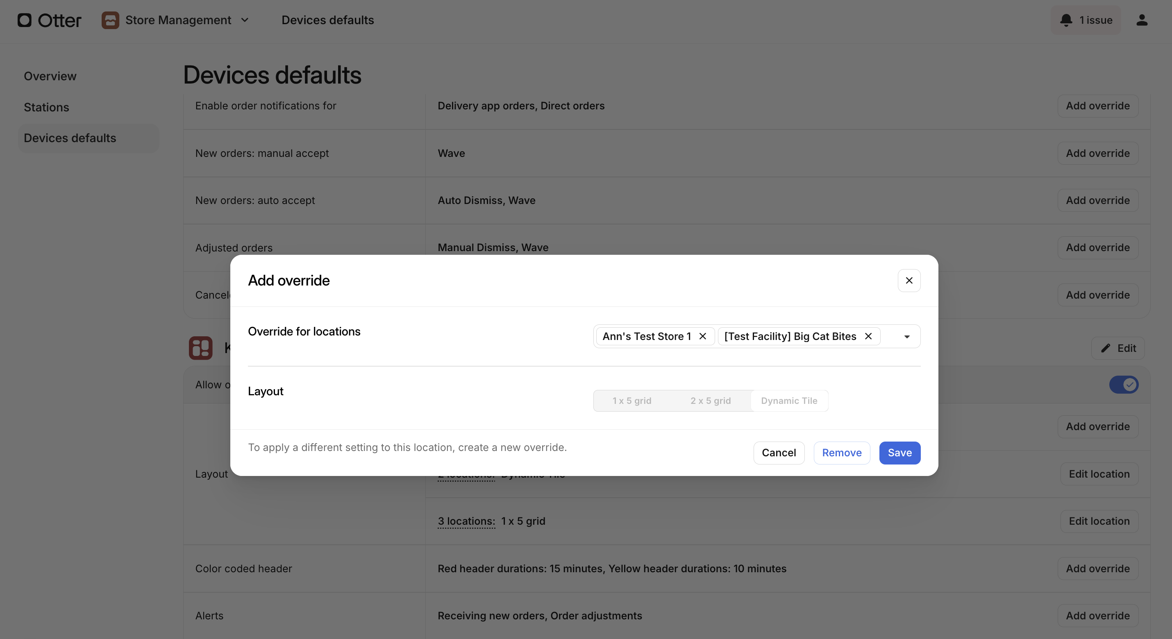Click the pencil Edit button

1118,348
